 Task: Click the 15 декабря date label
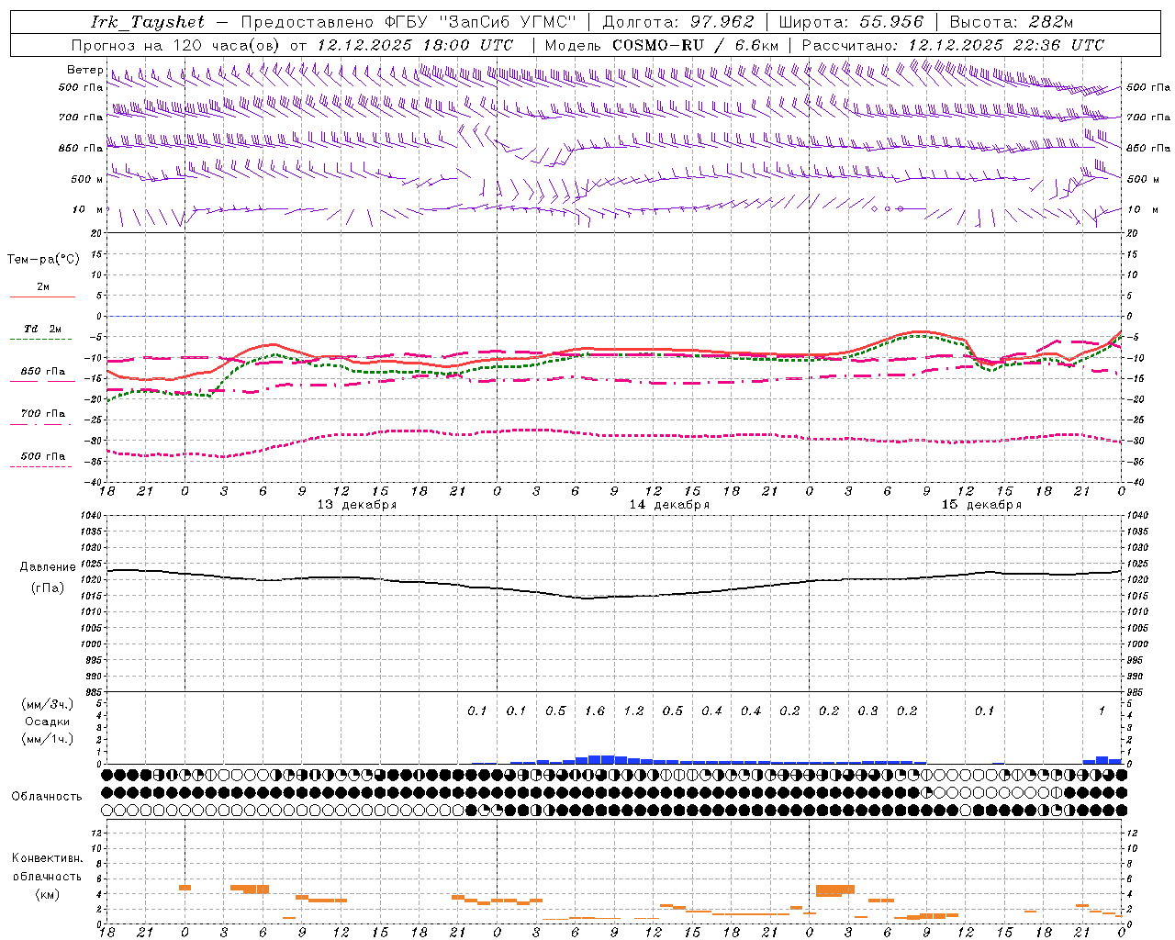click(981, 505)
